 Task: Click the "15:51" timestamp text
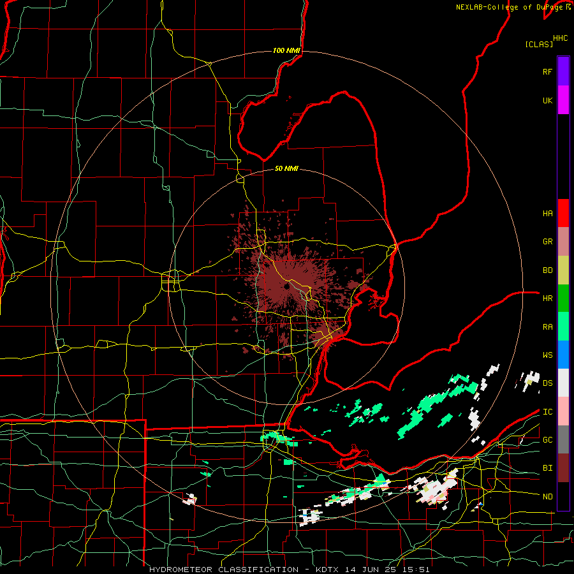(x=416, y=570)
